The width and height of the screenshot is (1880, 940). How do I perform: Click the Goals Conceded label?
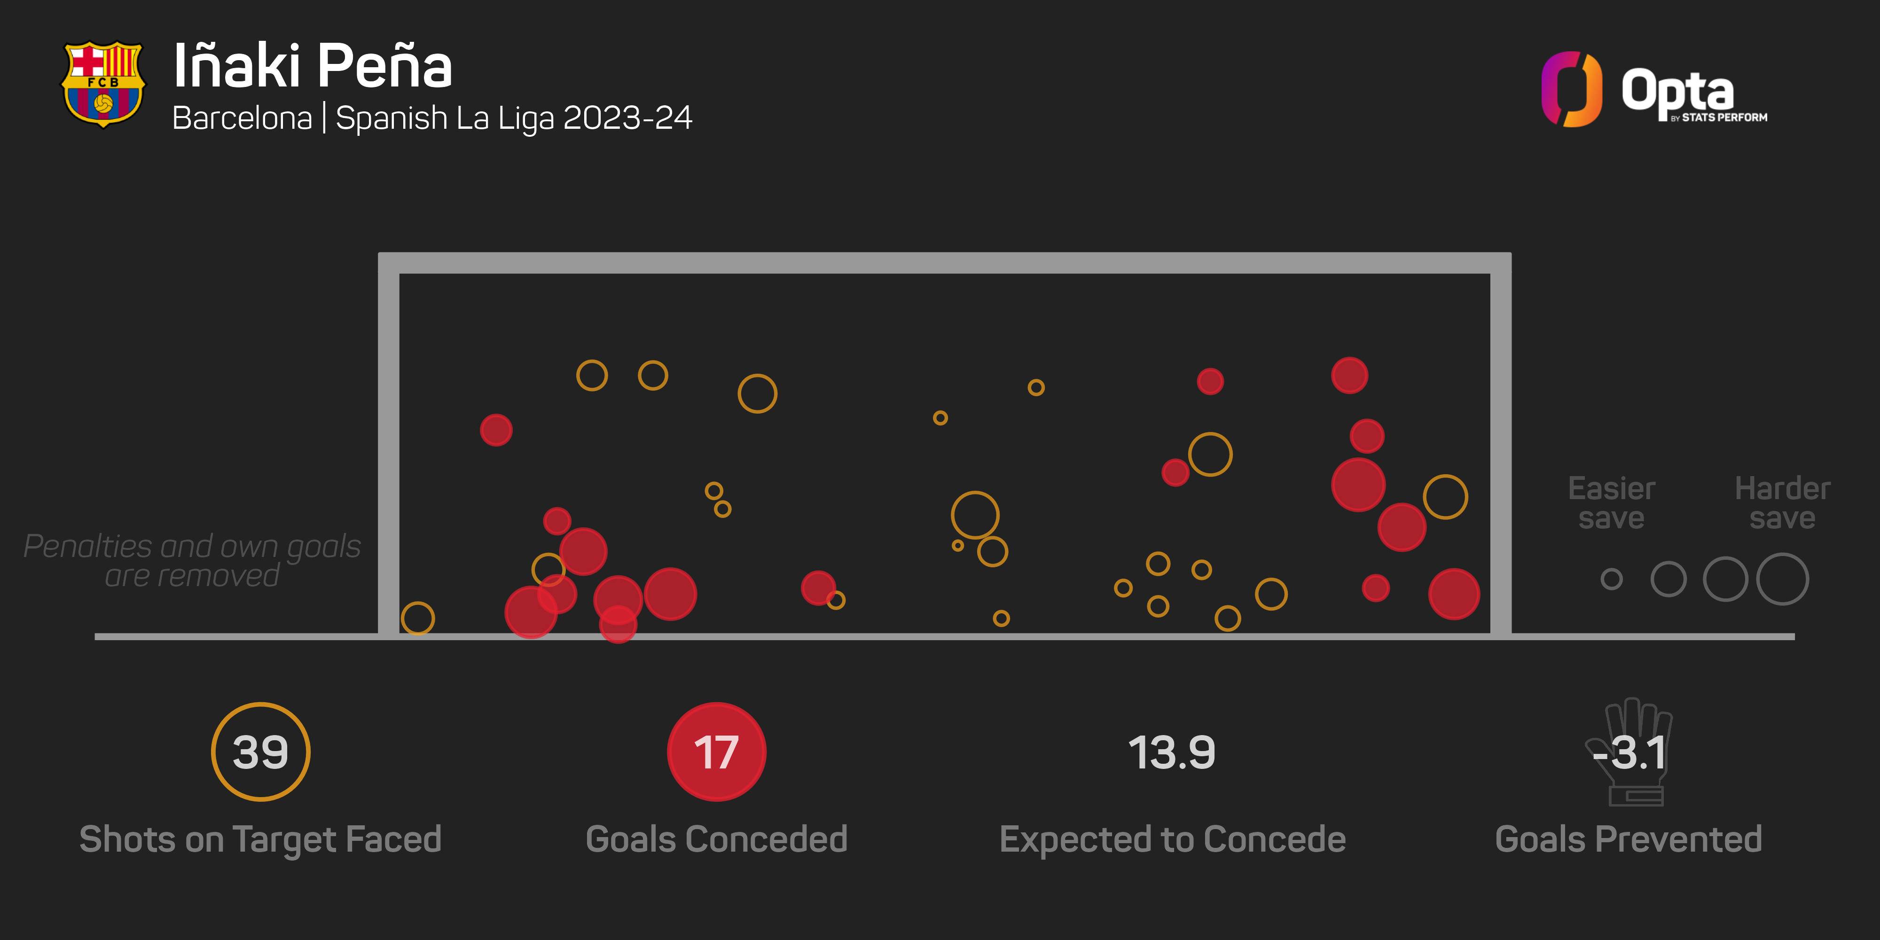(717, 839)
